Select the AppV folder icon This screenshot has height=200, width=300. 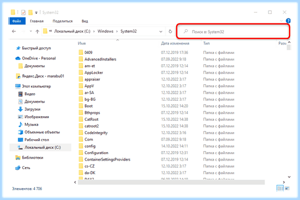click(81, 86)
